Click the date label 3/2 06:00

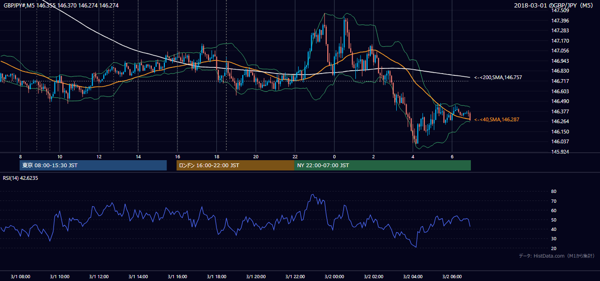452,276
